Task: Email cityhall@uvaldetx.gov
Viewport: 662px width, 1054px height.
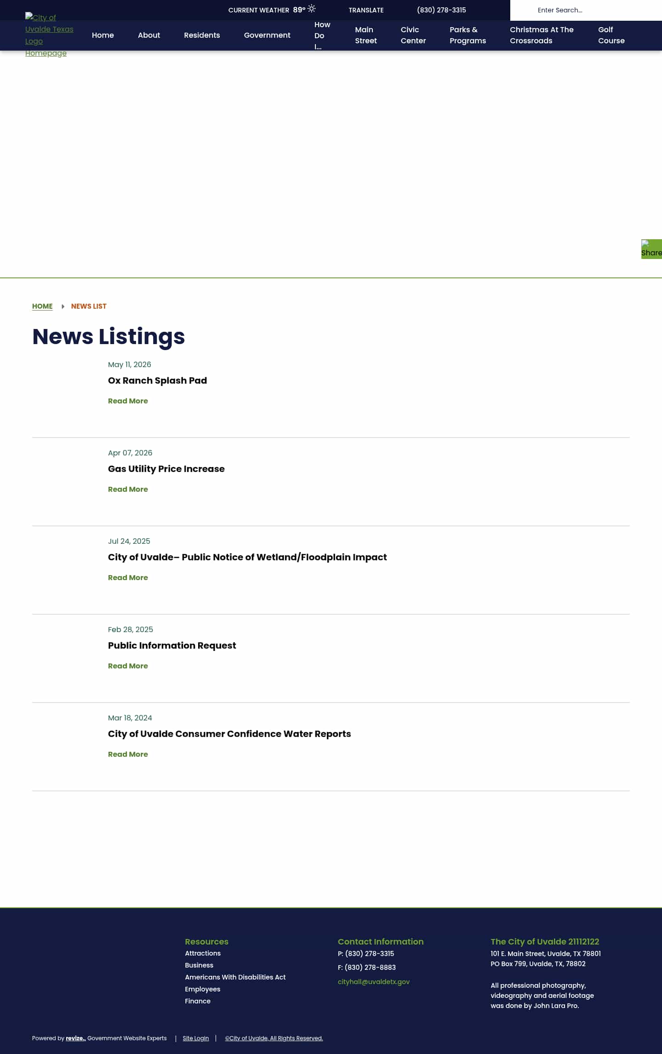Action: tap(374, 982)
